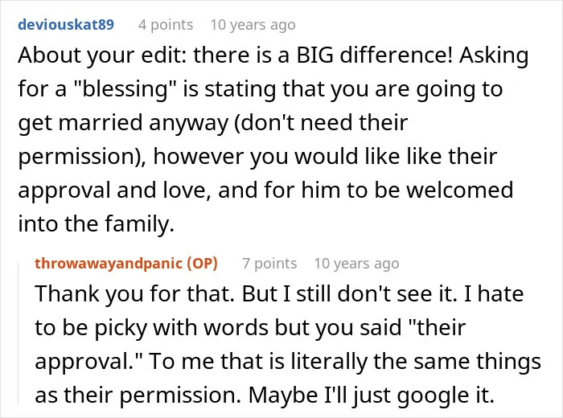Click the (OP) tag beside username

point(202,264)
